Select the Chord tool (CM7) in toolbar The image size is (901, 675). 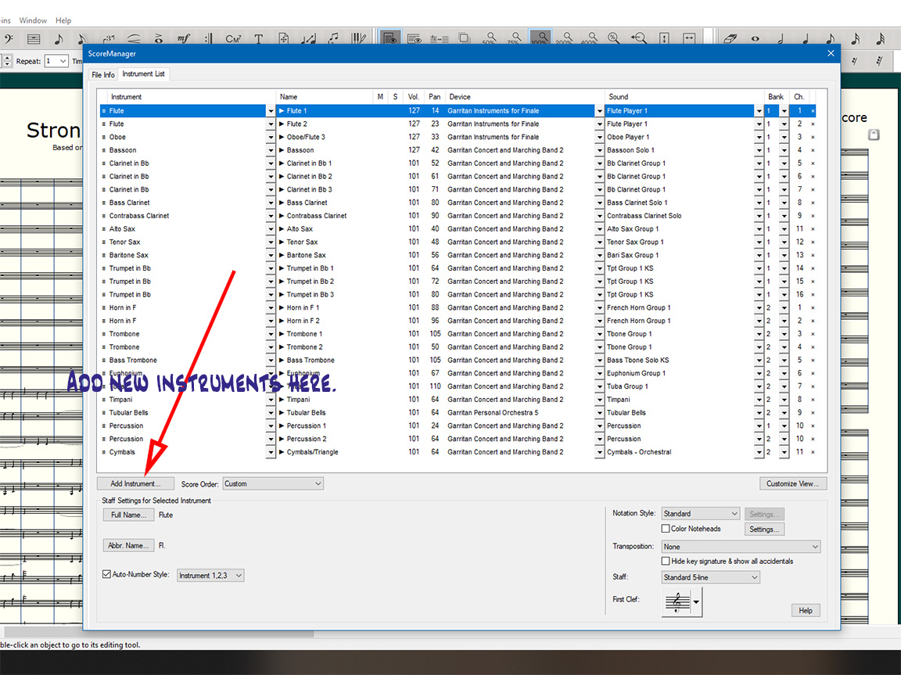[x=234, y=38]
